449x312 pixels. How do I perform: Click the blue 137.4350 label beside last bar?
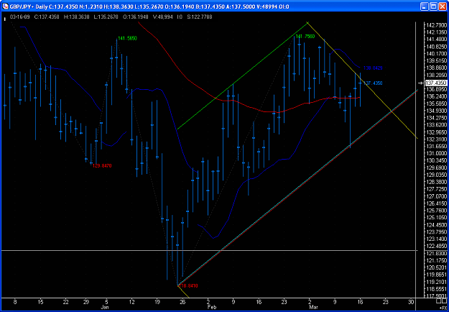point(373,83)
